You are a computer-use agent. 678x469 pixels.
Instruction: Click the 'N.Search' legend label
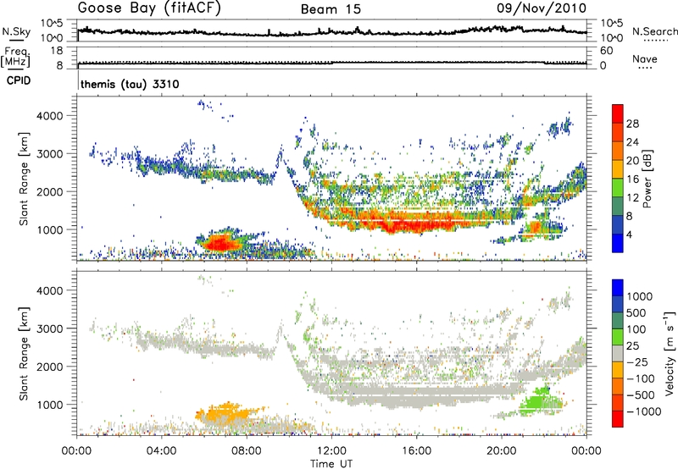click(x=654, y=31)
